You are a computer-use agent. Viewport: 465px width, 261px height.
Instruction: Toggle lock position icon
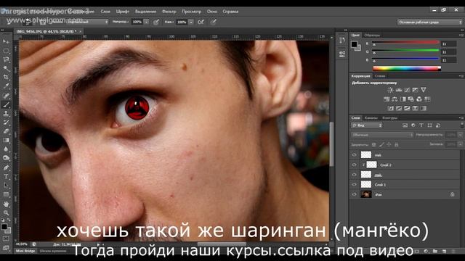pos(389,145)
